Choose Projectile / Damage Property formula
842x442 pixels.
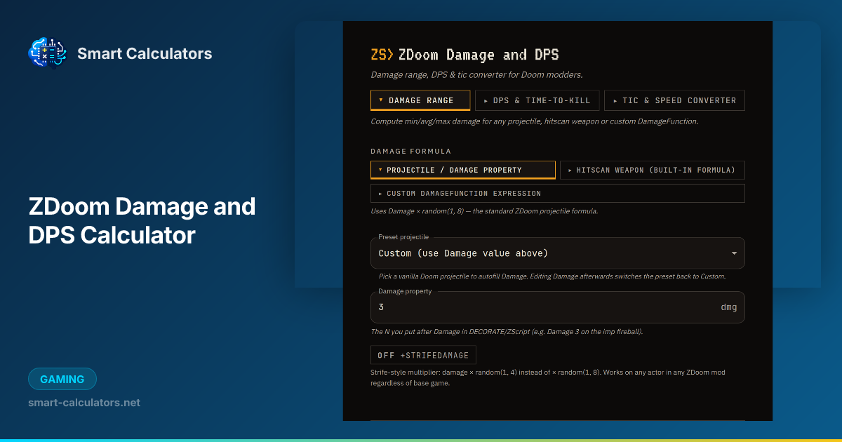pyautogui.click(x=463, y=170)
